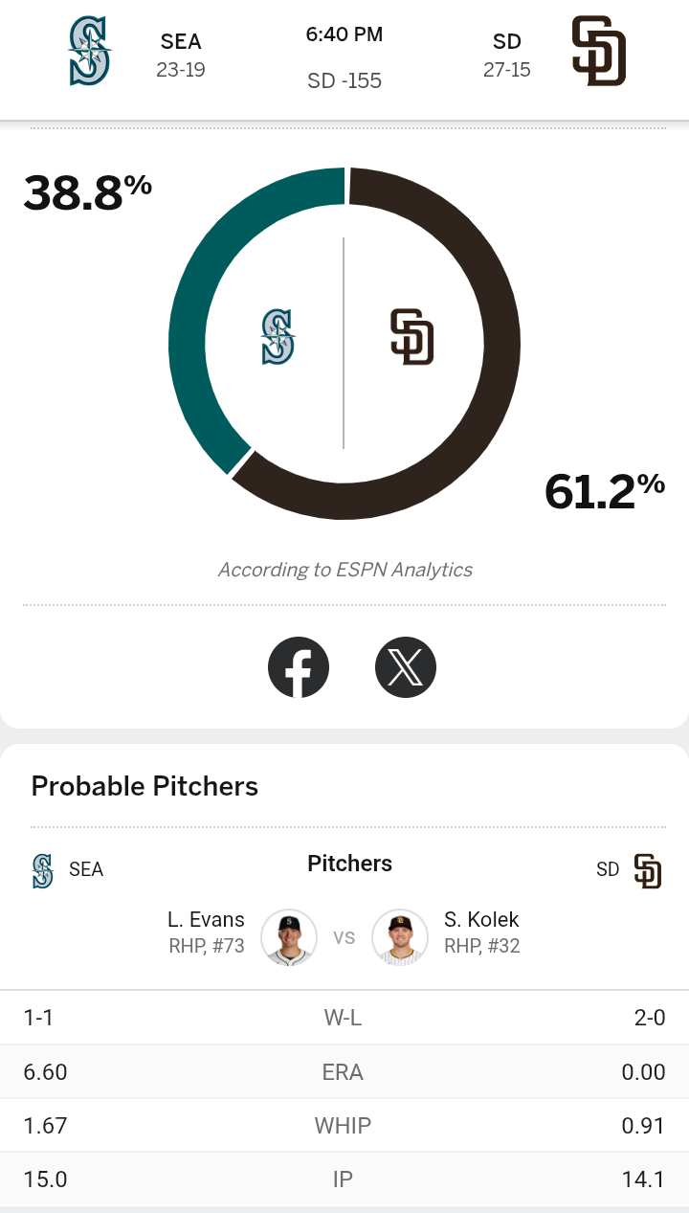Open SEA team page from header
Image resolution: width=689 pixels, height=1213 pixels.
tap(181, 42)
